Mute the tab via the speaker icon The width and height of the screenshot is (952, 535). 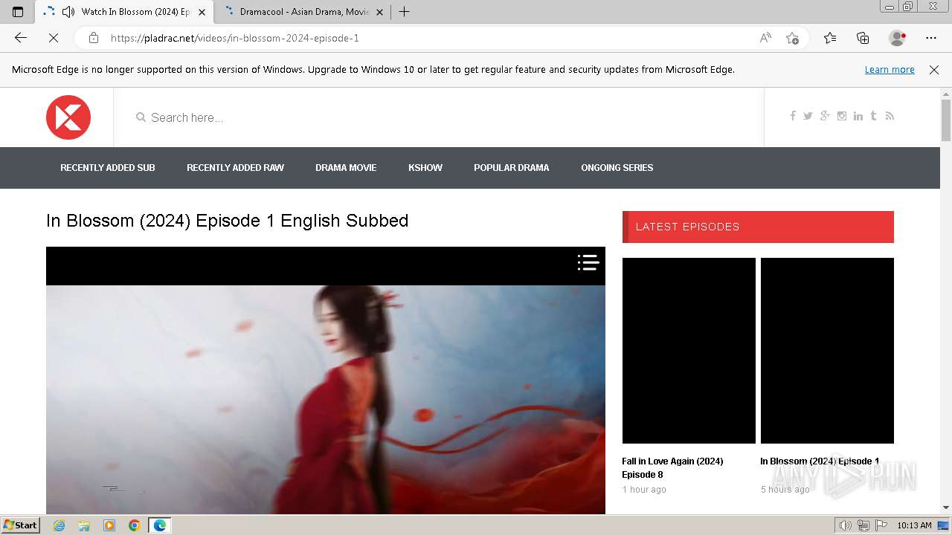click(68, 12)
